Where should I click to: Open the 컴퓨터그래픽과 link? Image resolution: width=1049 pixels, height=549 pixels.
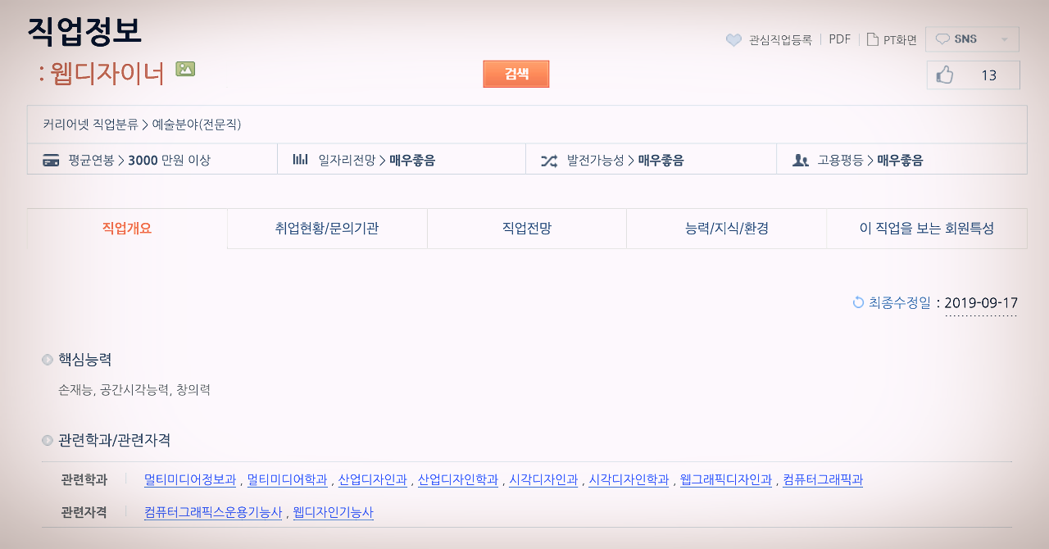(823, 479)
